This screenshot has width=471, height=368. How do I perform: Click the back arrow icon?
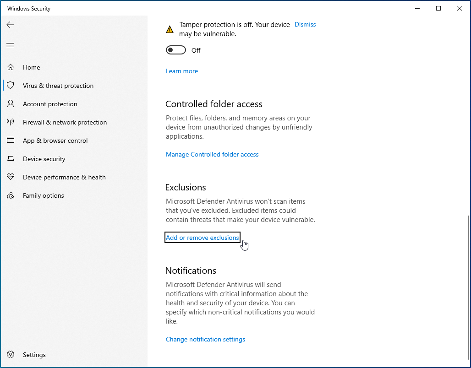pos(10,25)
